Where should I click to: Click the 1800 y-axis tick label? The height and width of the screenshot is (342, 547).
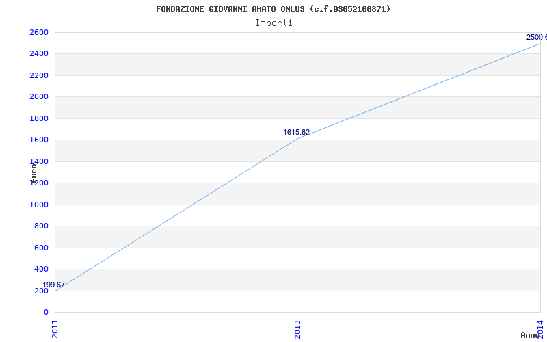[x=39, y=118]
